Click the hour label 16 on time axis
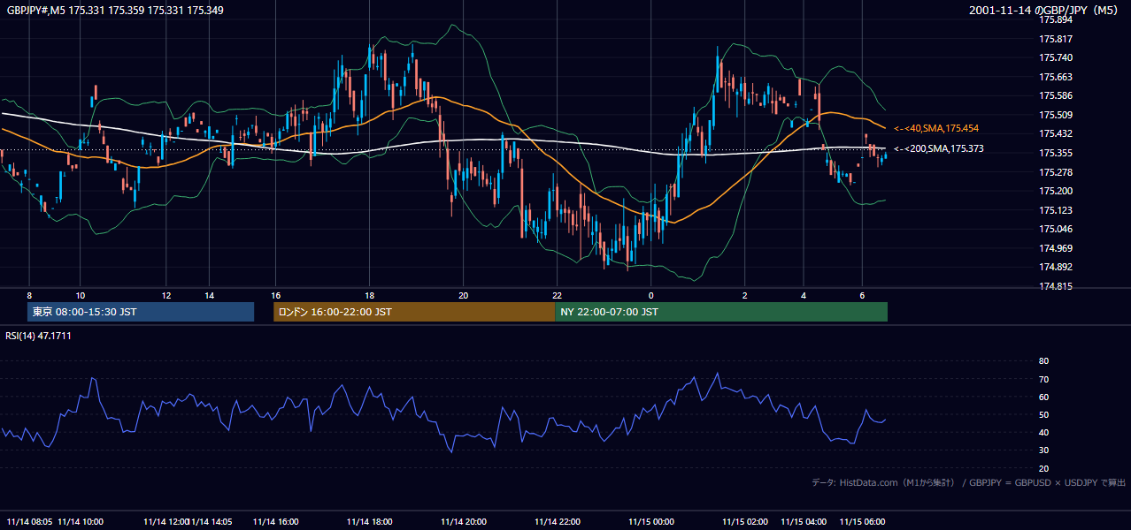The width and height of the screenshot is (1131, 530). pyautogui.click(x=276, y=295)
